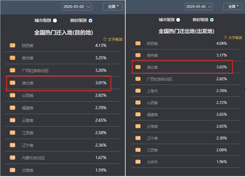Click rank 19 badge for 内蒙古自治区
This screenshot has width=246, height=177.
pos(13,157)
